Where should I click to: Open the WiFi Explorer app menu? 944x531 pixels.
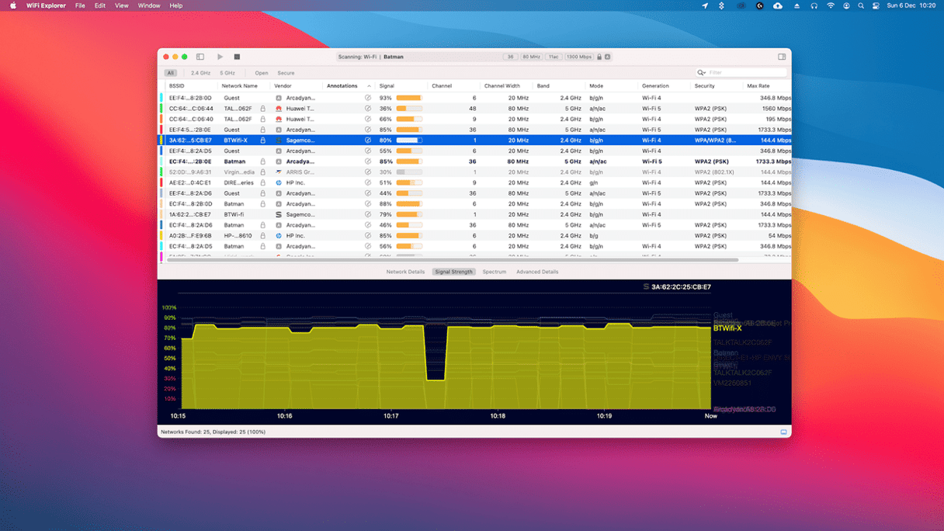pos(46,5)
